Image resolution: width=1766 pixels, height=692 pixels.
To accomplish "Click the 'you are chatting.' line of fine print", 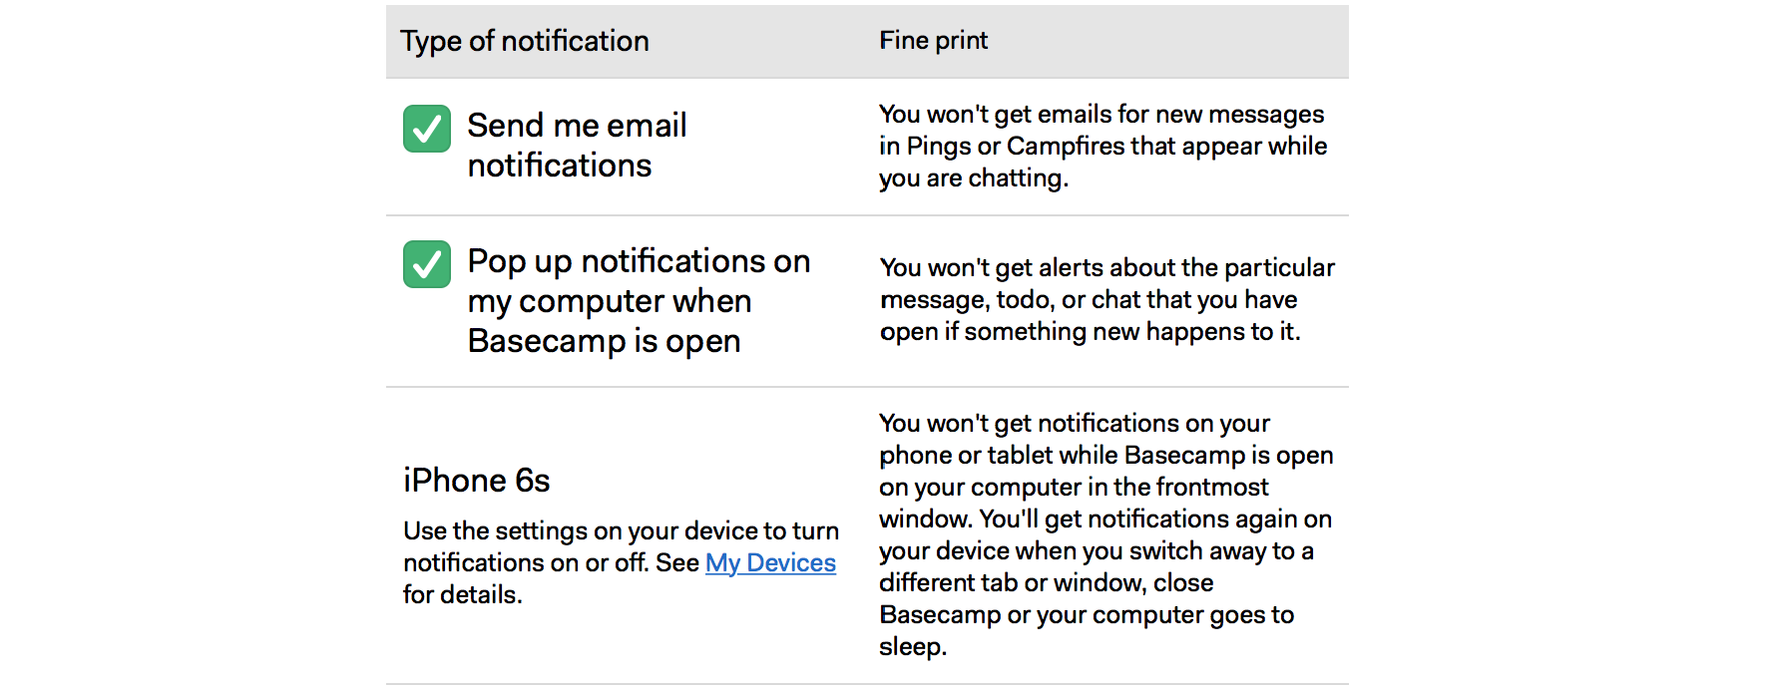I will [x=974, y=178].
